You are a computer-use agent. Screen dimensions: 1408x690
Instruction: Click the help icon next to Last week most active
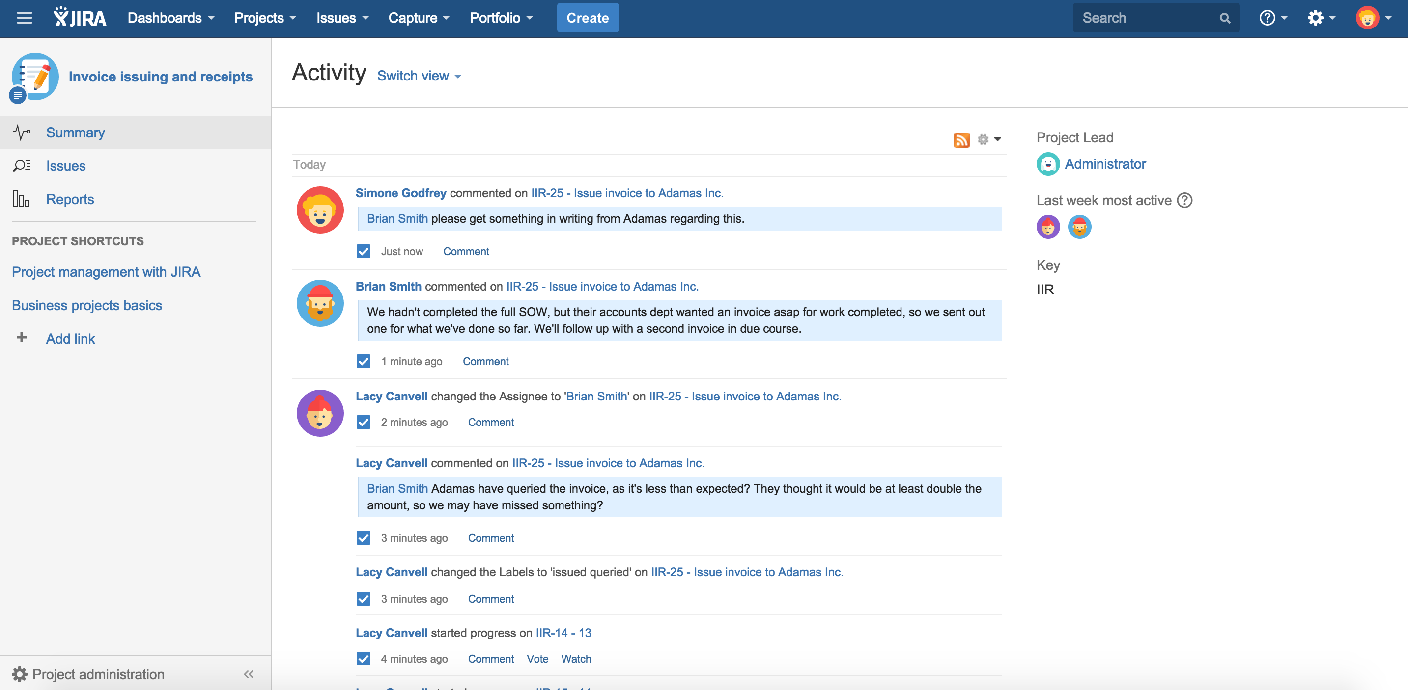1184,200
